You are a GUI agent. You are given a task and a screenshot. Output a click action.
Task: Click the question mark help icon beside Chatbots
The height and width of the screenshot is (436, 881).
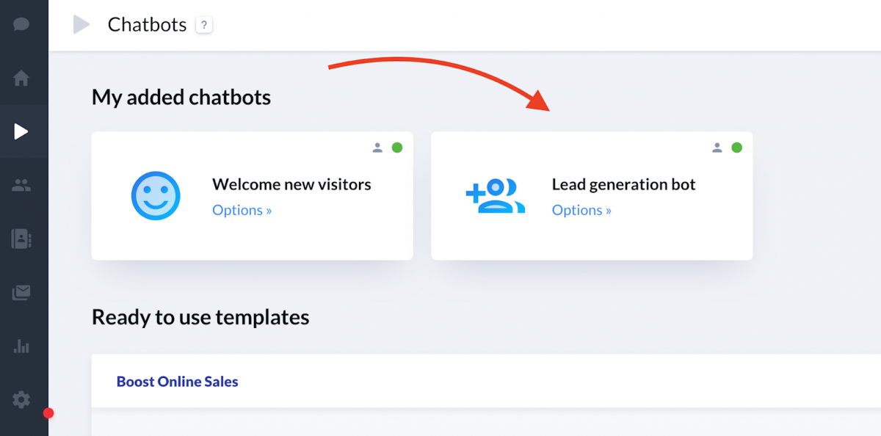tap(204, 25)
